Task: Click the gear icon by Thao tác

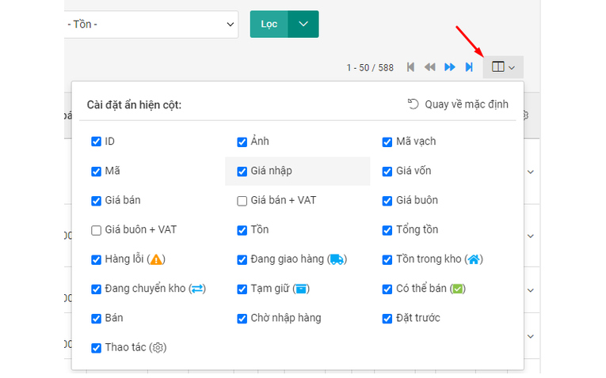Action: [x=158, y=347]
